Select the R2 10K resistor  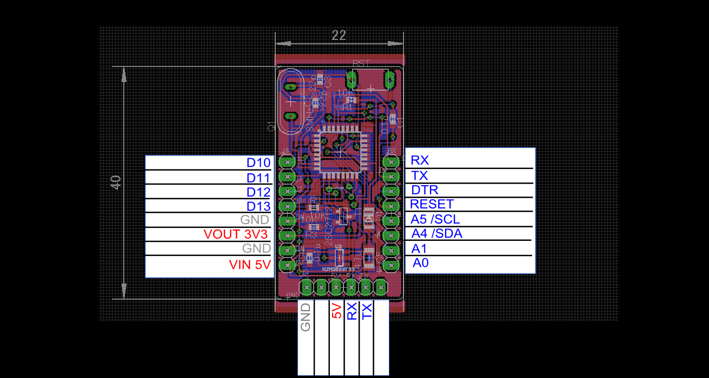313,206
